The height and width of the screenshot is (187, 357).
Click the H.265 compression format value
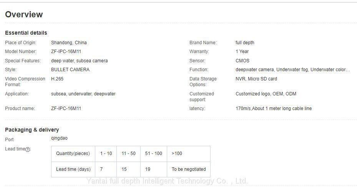(x=57, y=79)
